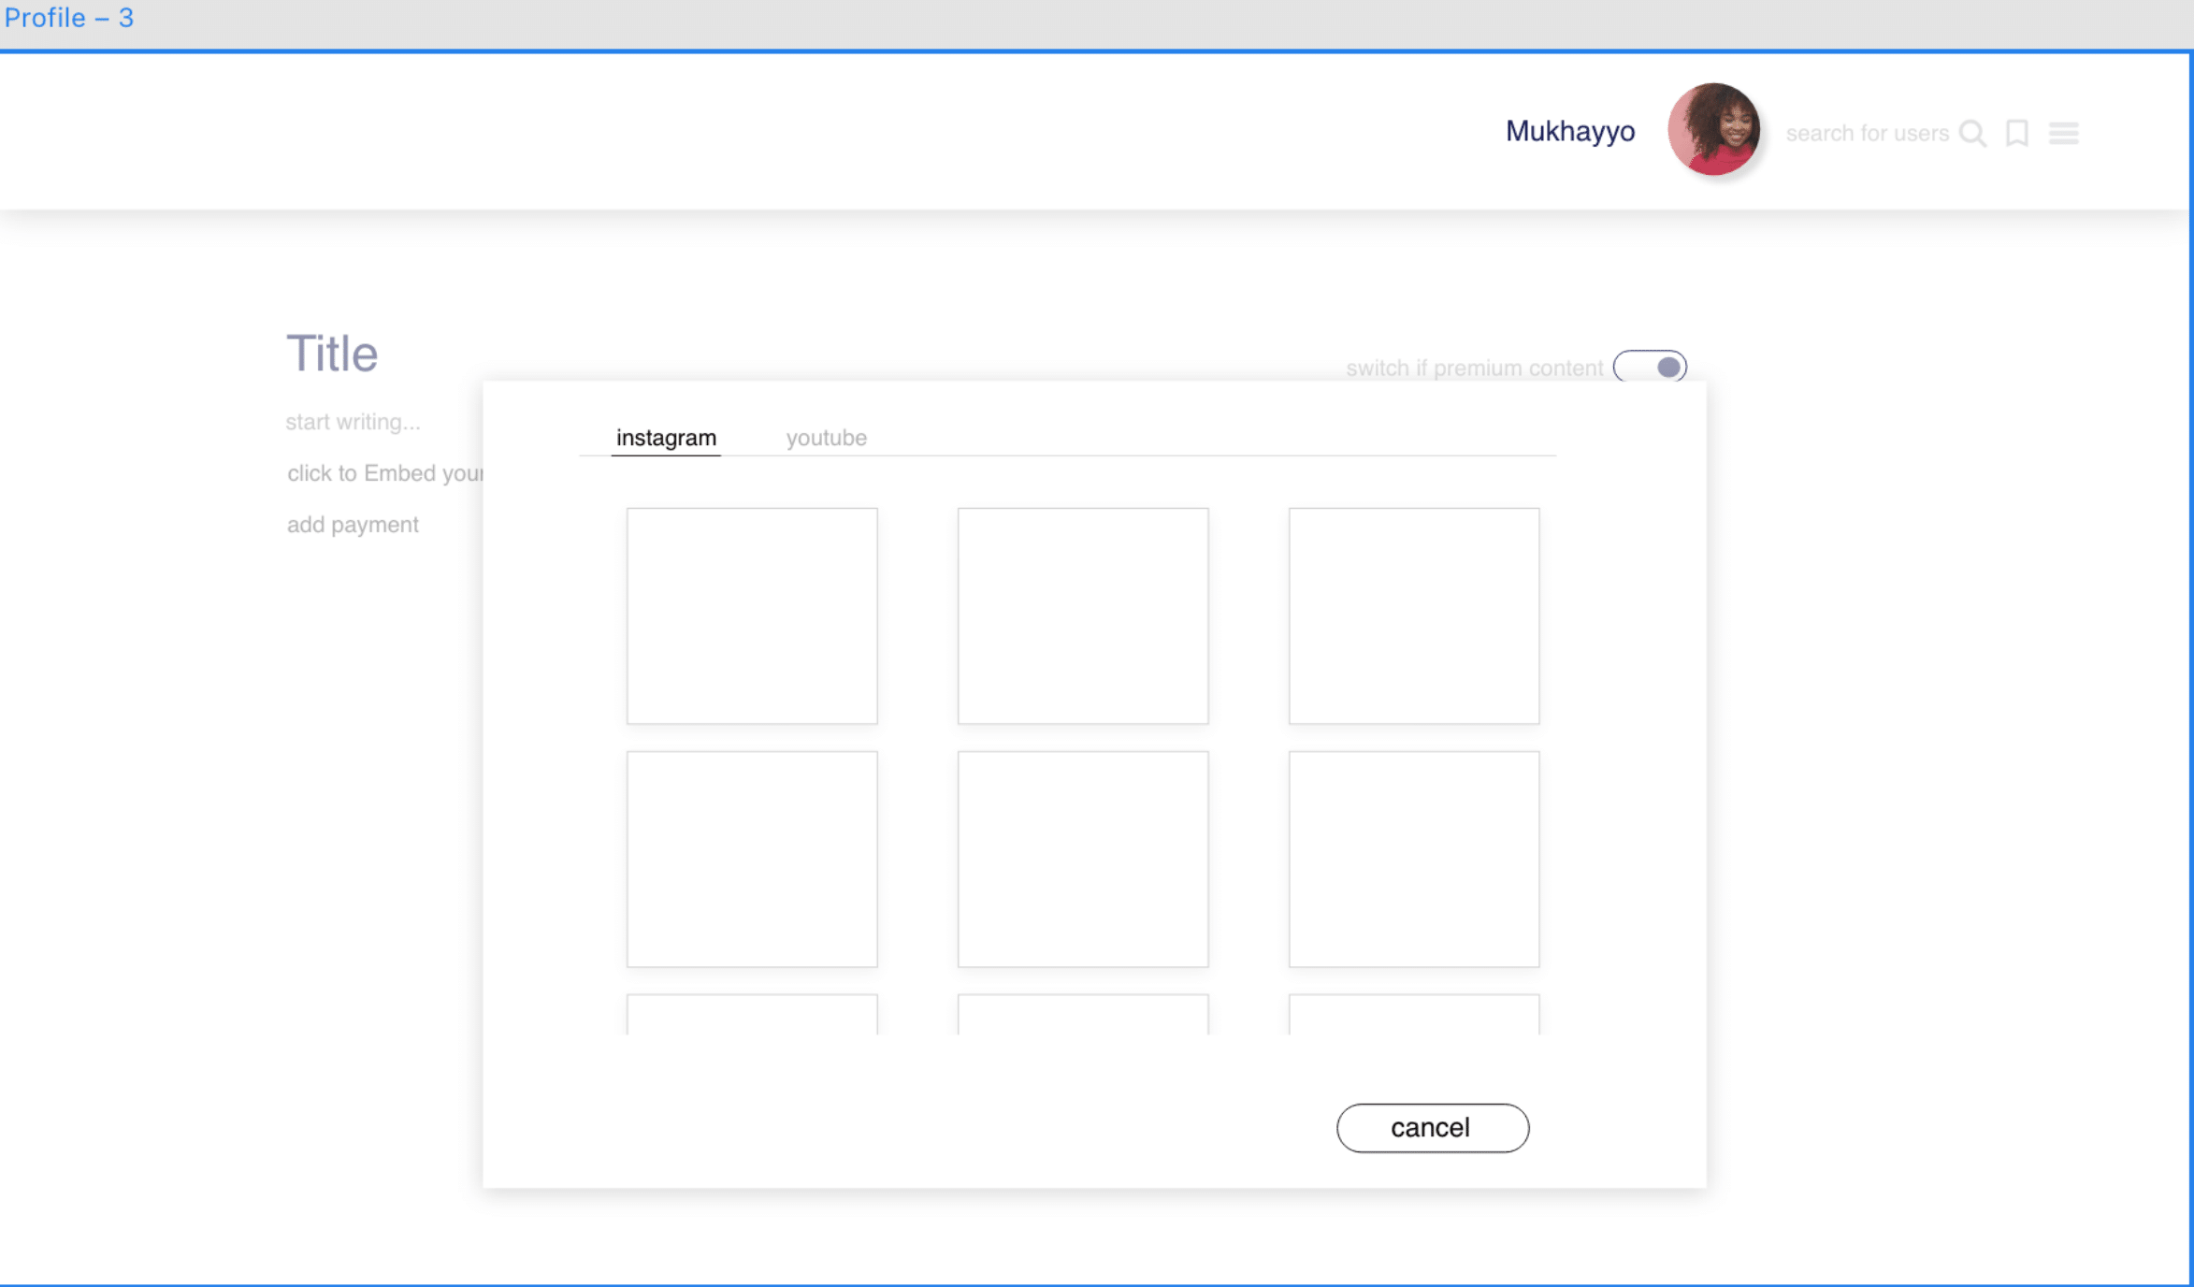
Task: Switch to the youtube tab
Action: pyautogui.click(x=826, y=438)
